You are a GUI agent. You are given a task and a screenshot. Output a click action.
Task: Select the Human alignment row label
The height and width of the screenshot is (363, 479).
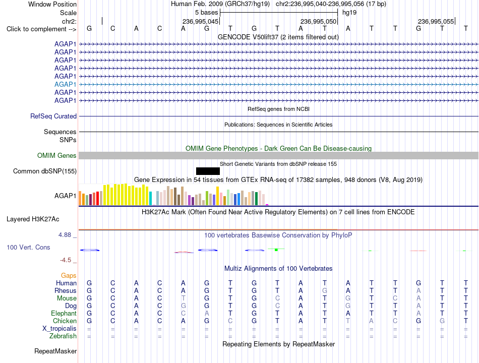point(66,283)
